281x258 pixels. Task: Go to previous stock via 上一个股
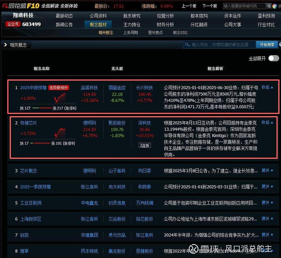189,6
